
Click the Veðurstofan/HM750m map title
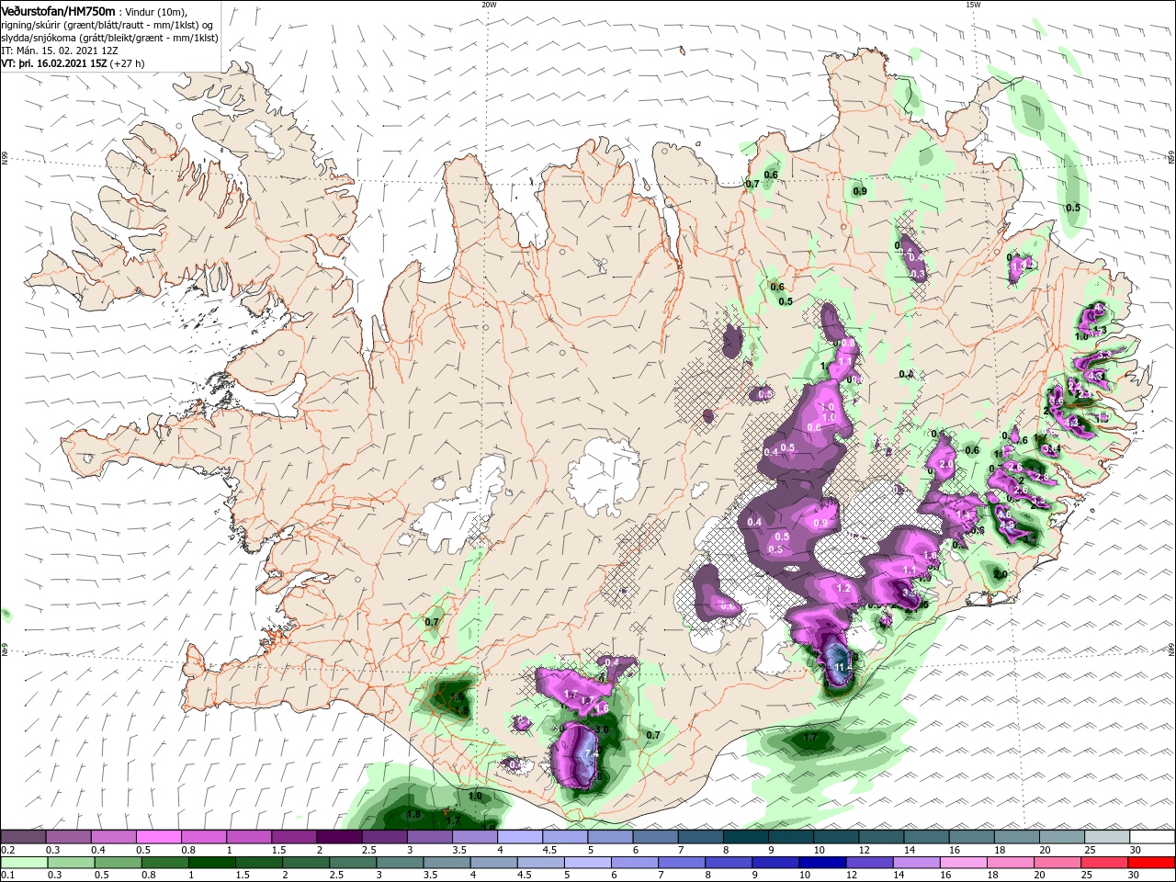click(59, 10)
